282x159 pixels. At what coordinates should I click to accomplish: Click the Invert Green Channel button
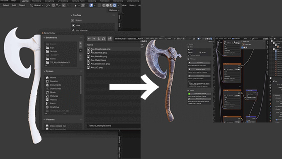199,94
